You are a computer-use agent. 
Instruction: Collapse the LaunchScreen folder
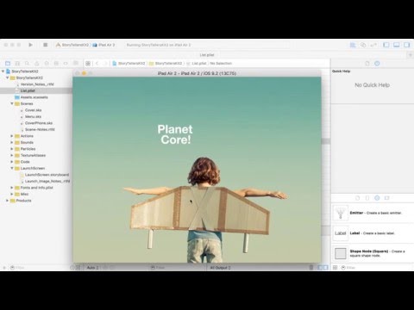point(12,168)
